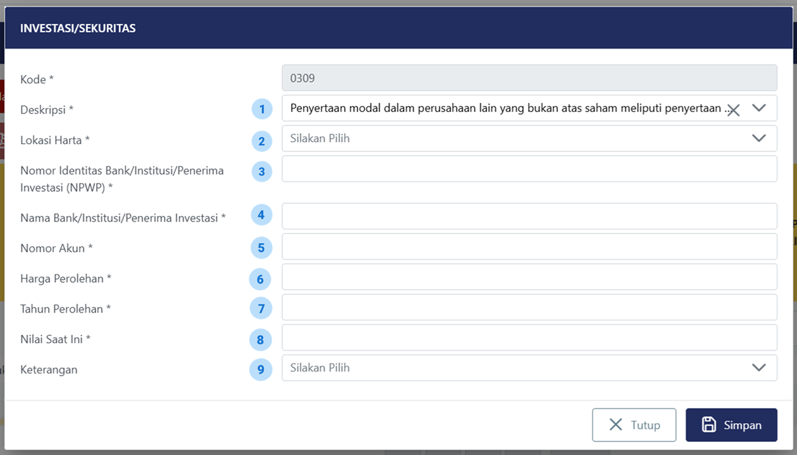This screenshot has height=455, width=797.
Task: Click step marker number 5 badge
Action: [x=261, y=248]
